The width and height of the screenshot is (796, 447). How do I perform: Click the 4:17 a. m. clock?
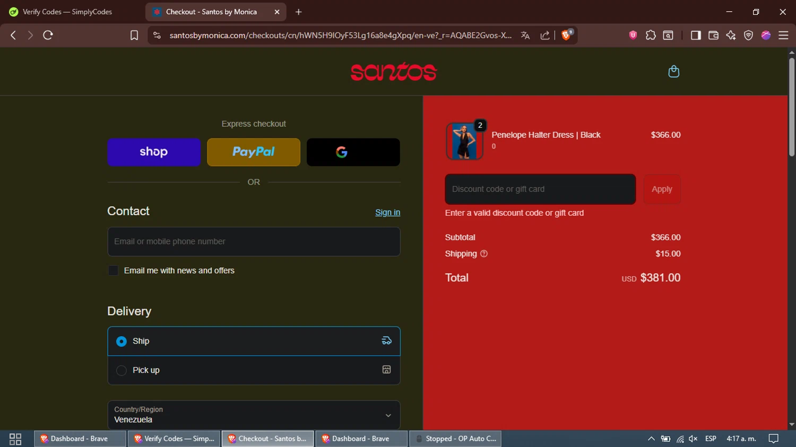tap(741, 439)
